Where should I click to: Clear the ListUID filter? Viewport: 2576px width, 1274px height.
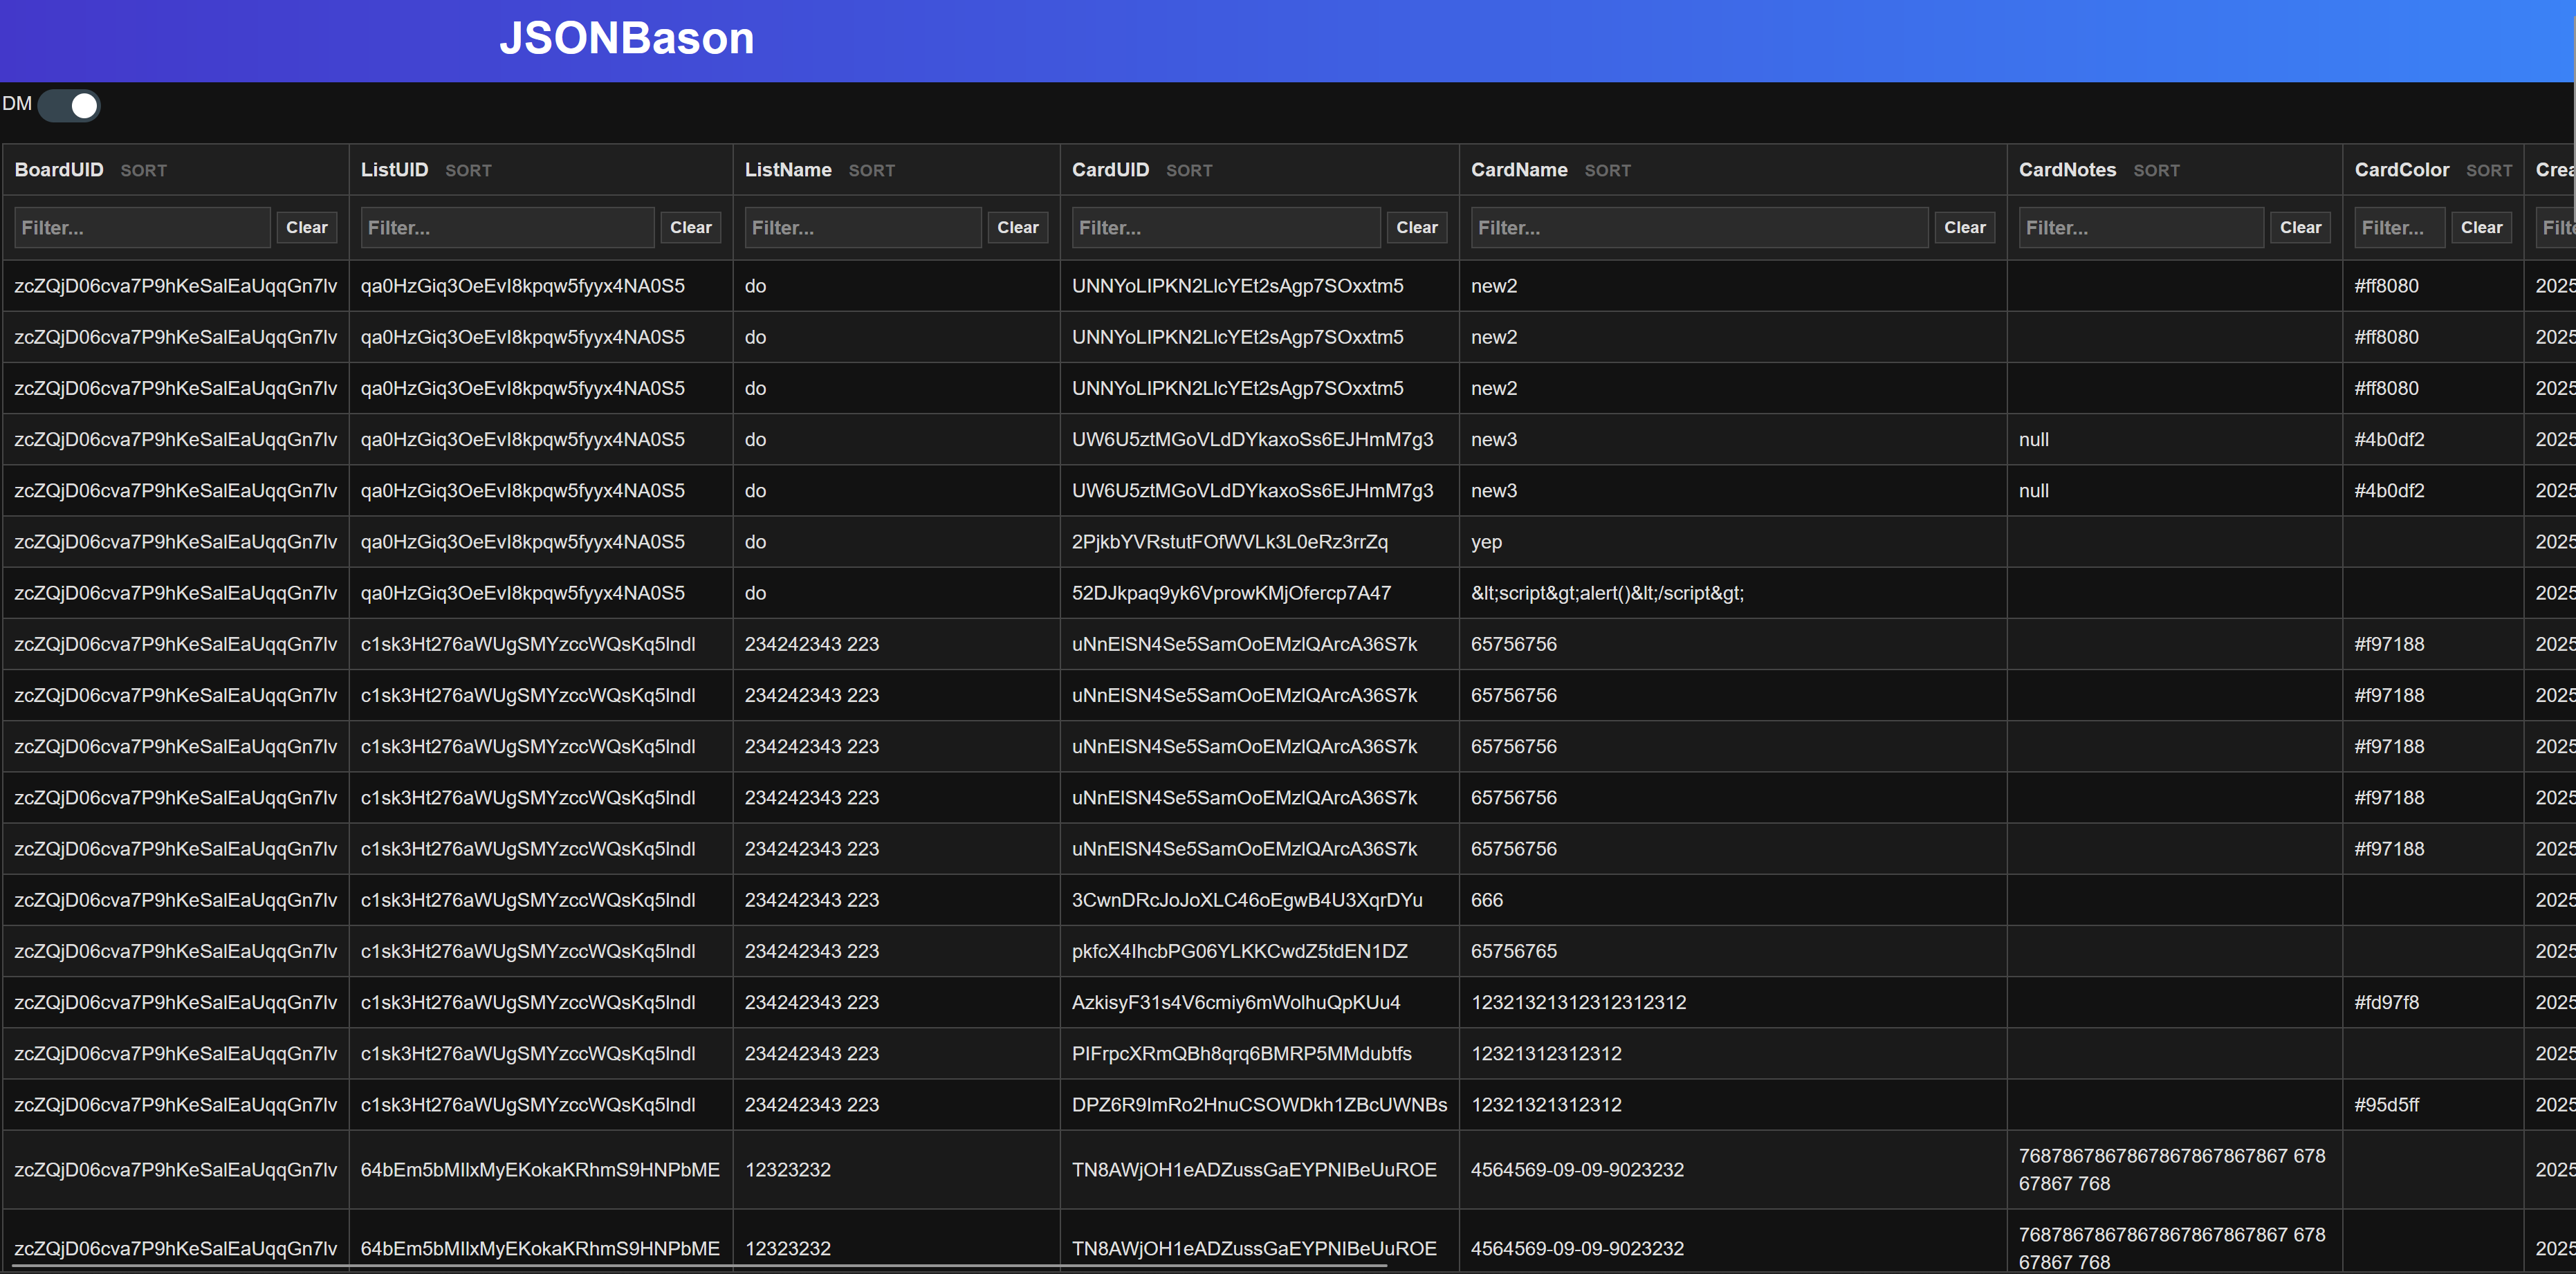coord(691,228)
